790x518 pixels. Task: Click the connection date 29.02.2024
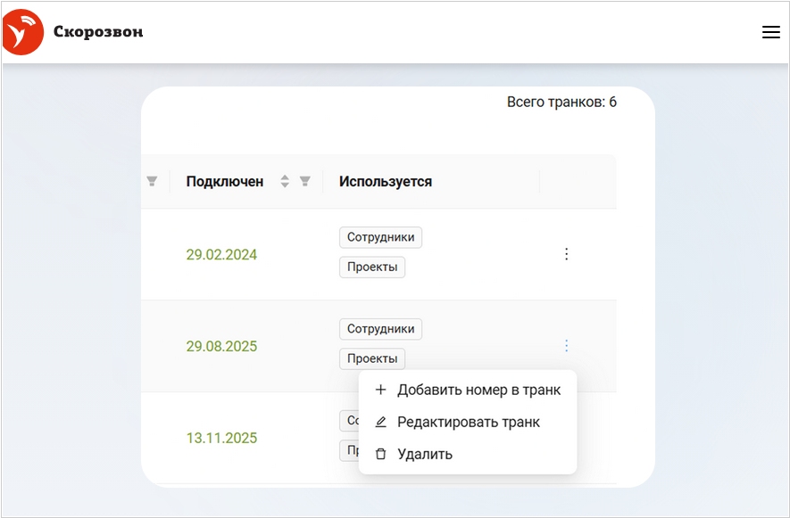coord(221,255)
